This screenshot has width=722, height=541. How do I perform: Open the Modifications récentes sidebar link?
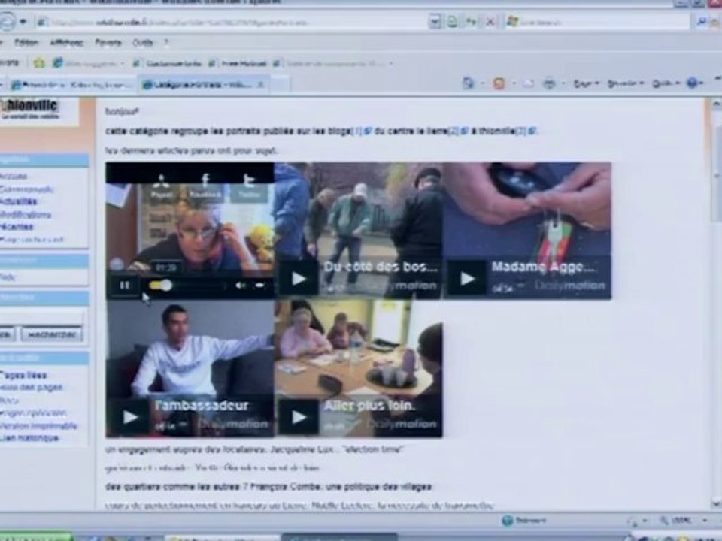(x=26, y=220)
